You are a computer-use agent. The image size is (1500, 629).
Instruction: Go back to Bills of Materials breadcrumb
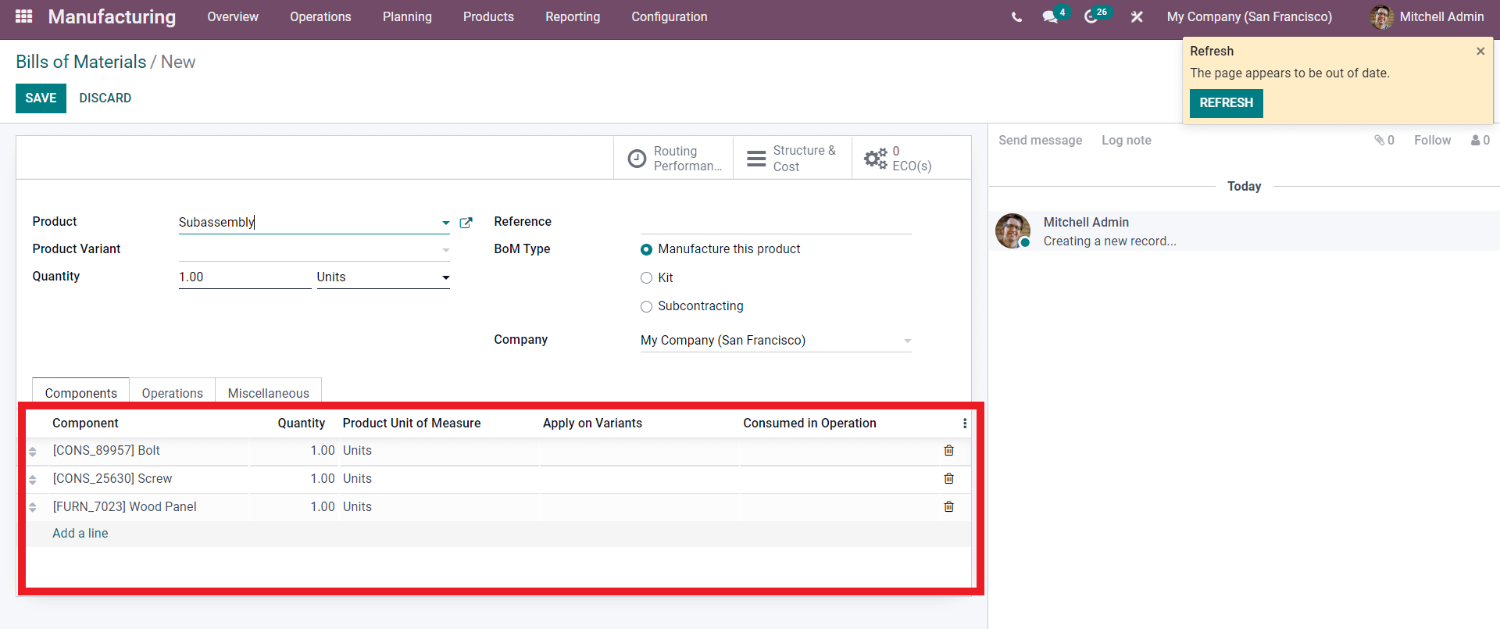coord(81,62)
